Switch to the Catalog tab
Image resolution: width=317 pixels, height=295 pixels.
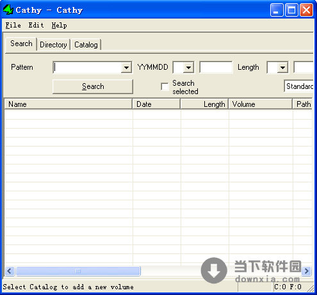pos(86,45)
